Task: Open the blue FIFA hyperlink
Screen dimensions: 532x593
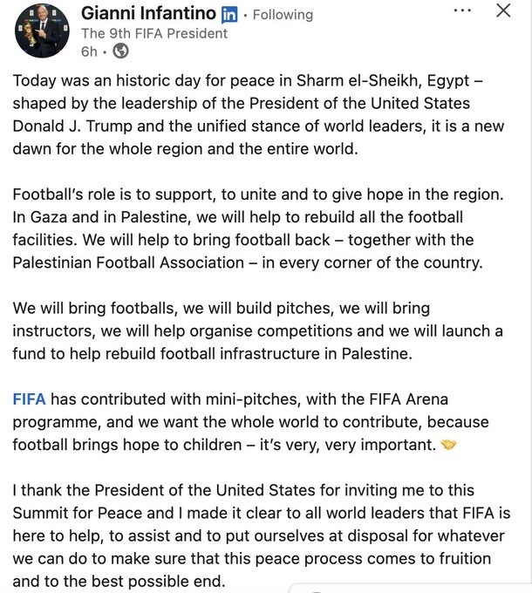Action: [29, 399]
